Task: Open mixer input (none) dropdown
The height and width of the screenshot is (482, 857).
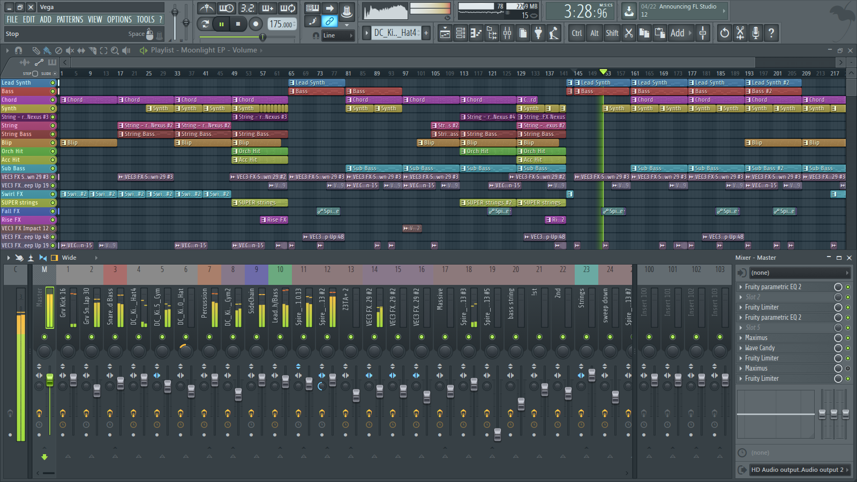Action: pos(800,273)
